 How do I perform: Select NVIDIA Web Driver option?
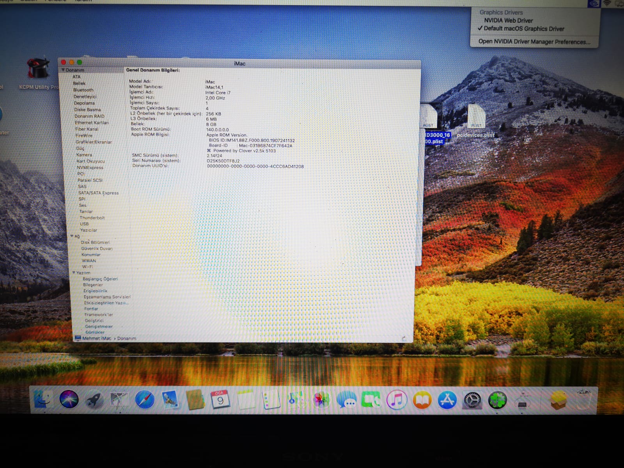(x=508, y=21)
